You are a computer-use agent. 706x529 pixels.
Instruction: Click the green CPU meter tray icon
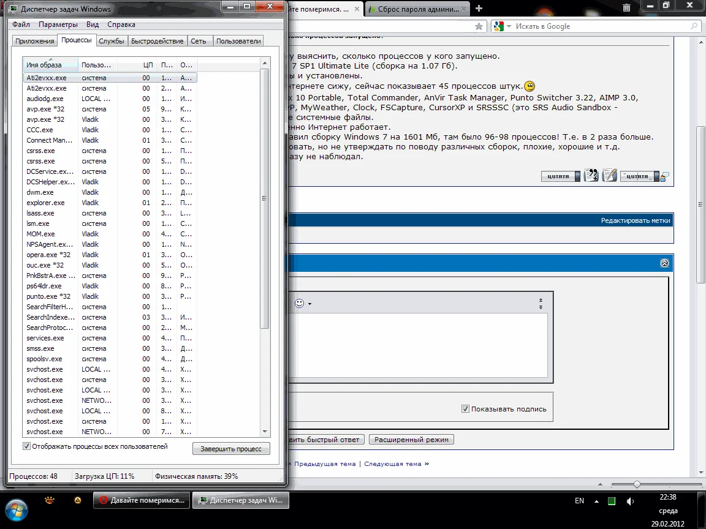pos(612,501)
